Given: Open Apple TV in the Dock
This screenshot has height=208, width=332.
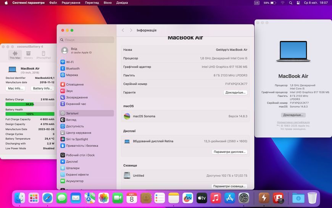Looking at the screenshot, I should tap(201, 198).
